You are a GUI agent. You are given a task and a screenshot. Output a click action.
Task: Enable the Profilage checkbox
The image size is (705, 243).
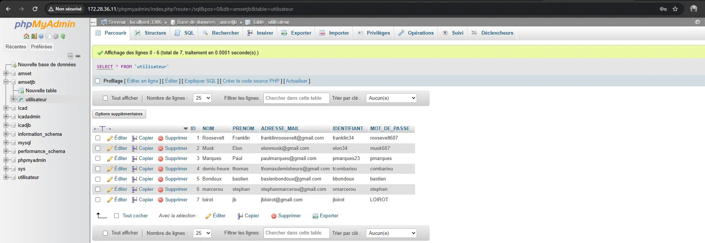pyautogui.click(x=98, y=81)
